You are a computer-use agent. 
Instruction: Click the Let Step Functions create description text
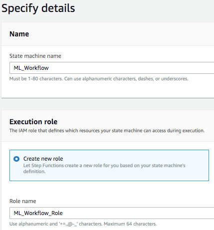(x=104, y=168)
